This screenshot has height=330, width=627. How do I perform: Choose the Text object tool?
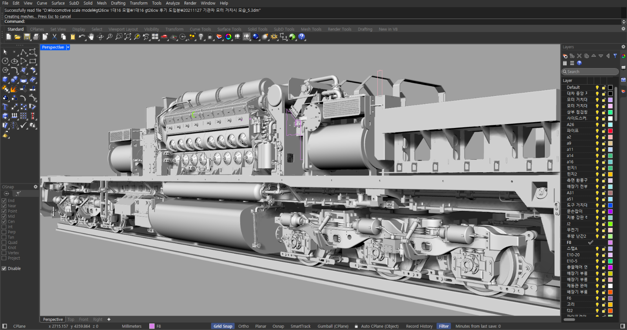tap(5, 107)
